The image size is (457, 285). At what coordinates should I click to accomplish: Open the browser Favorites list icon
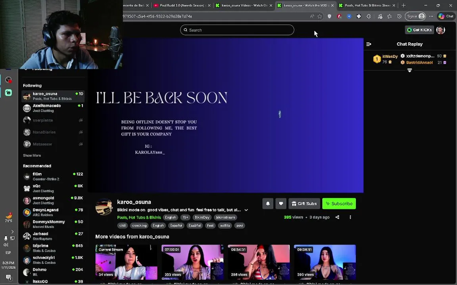click(390, 16)
